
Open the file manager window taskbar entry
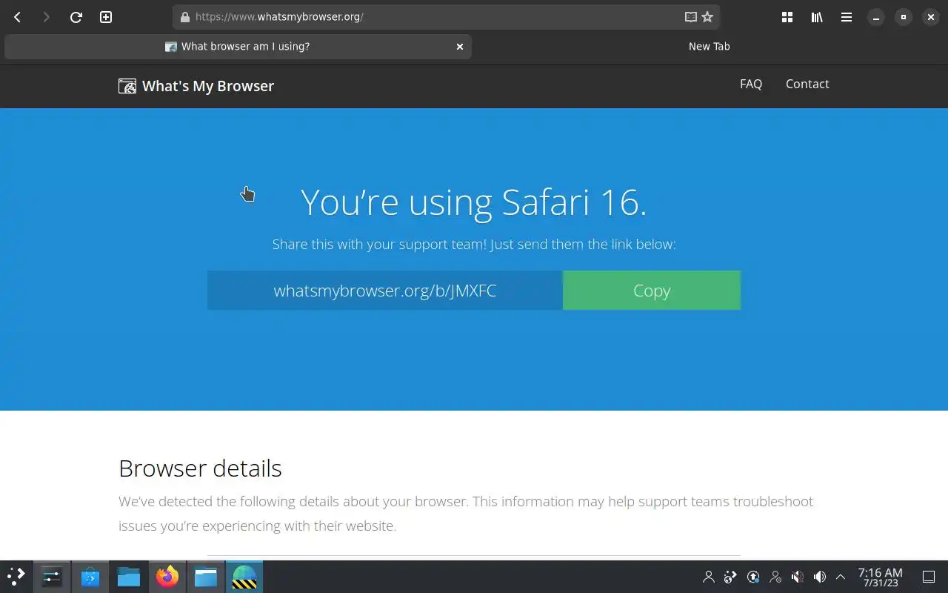pos(206,577)
